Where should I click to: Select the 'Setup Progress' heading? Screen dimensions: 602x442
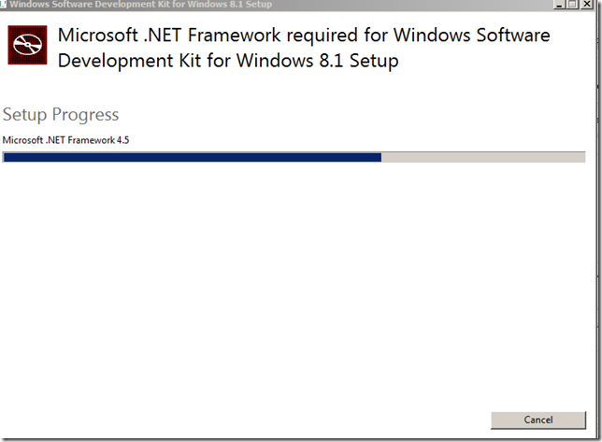pos(61,115)
